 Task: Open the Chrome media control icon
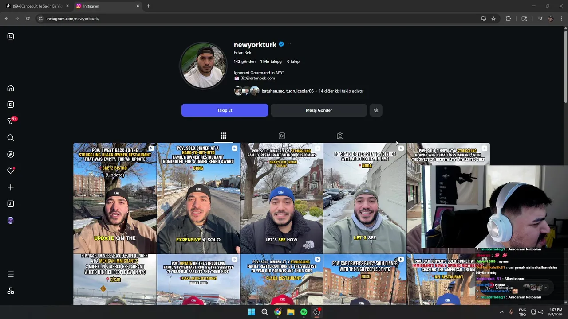click(540, 19)
